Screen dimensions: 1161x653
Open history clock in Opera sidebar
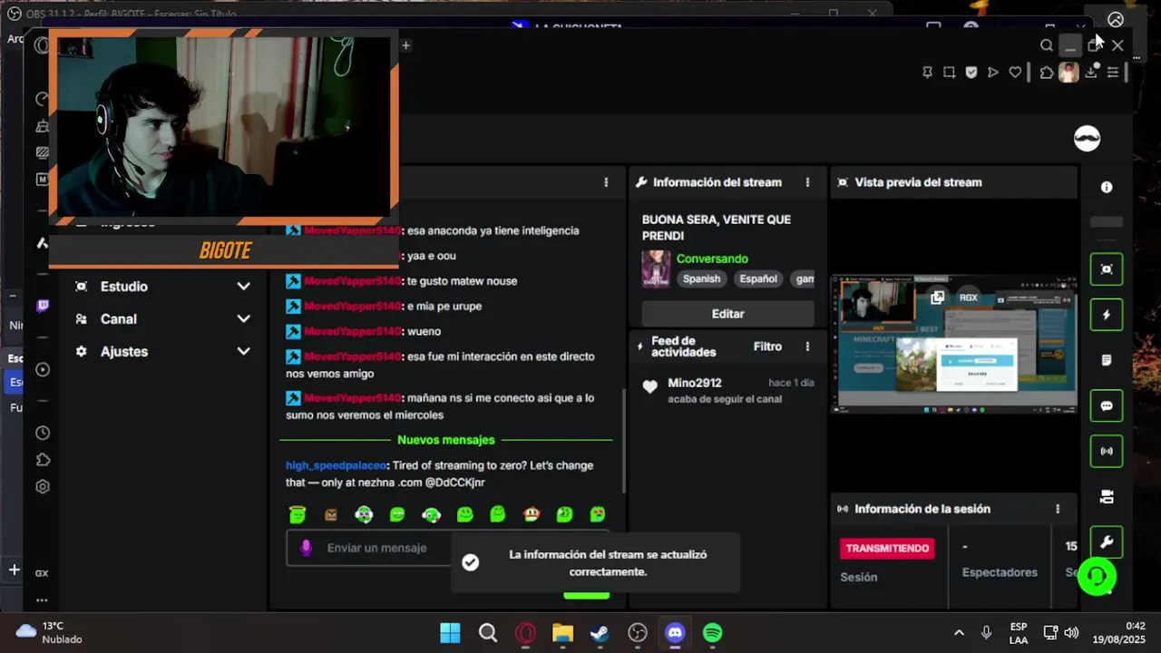coord(43,434)
